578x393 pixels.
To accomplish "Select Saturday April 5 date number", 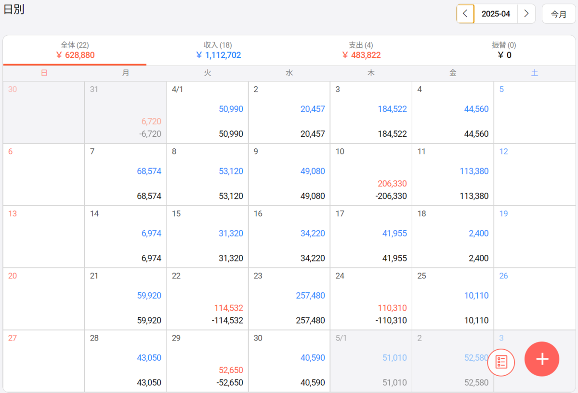I will [x=501, y=89].
